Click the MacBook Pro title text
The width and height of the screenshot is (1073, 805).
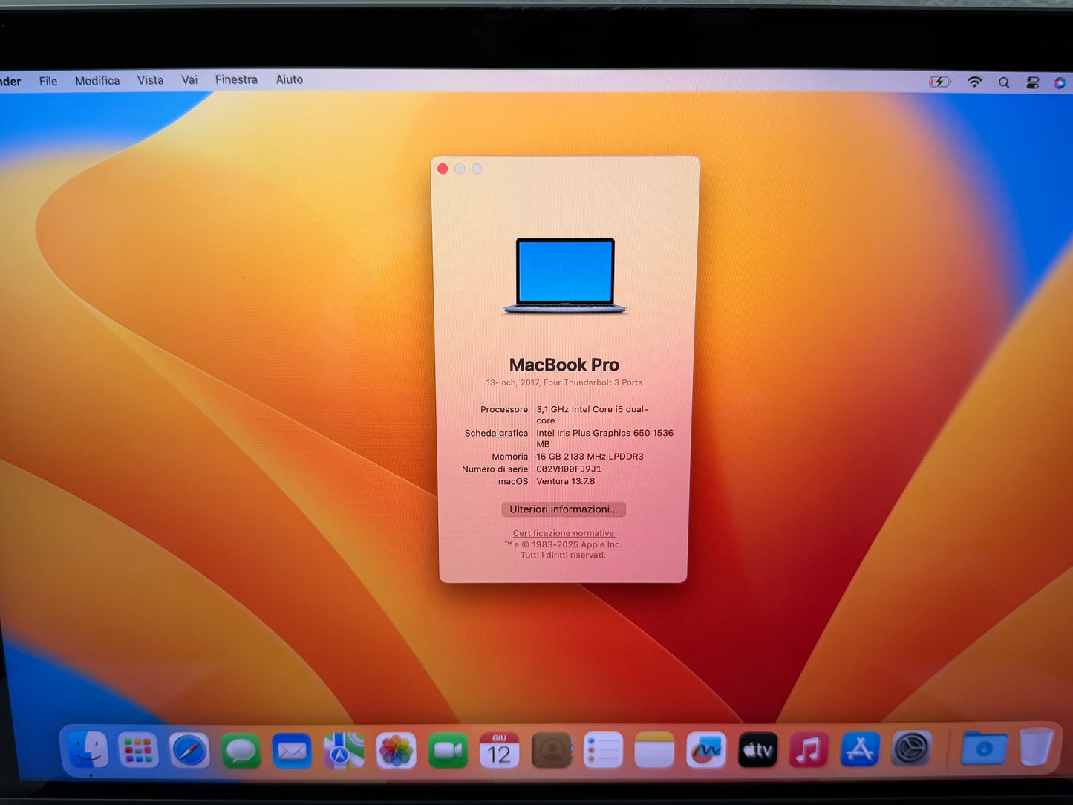coord(564,365)
